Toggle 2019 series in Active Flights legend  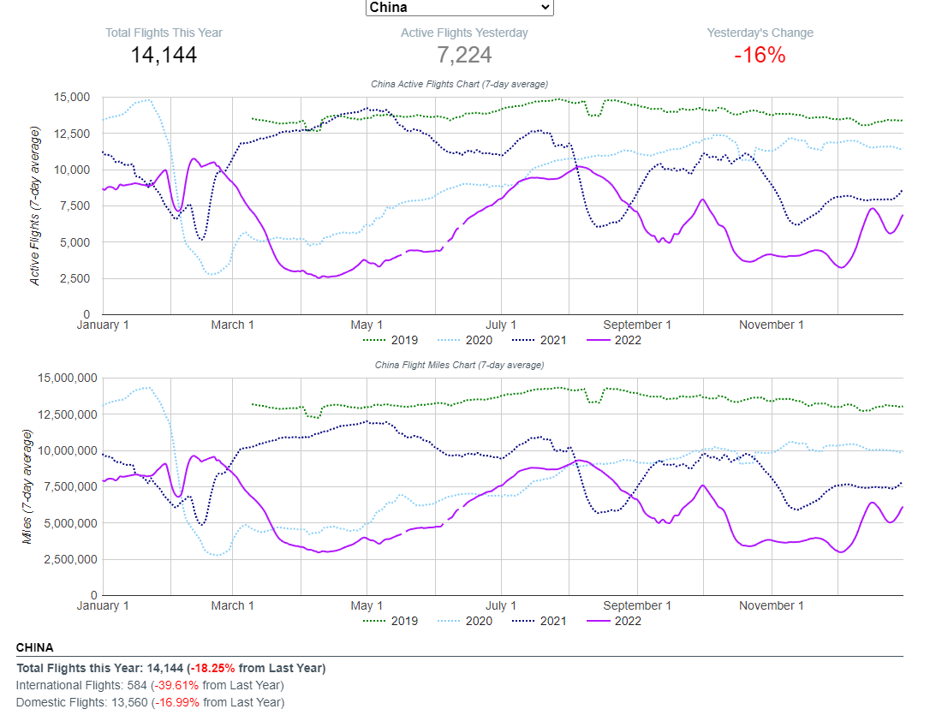(390, 340)
